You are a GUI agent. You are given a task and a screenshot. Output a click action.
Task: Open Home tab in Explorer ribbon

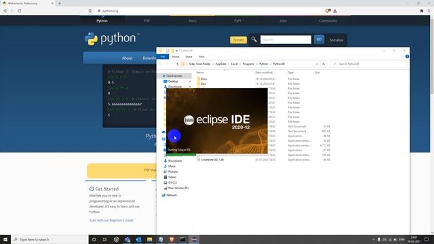(176, 57)
